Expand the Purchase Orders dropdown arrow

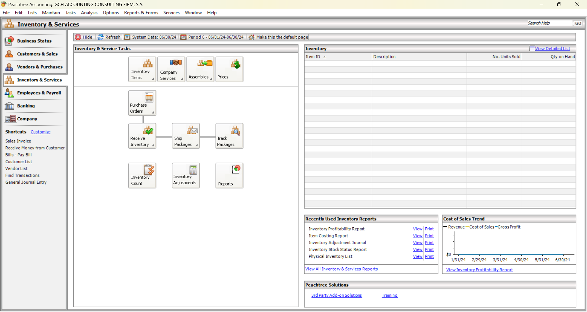[x=153, y=112]
